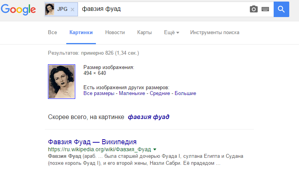Open Фавзия Фуад — Википедия result

click(92, 142)
